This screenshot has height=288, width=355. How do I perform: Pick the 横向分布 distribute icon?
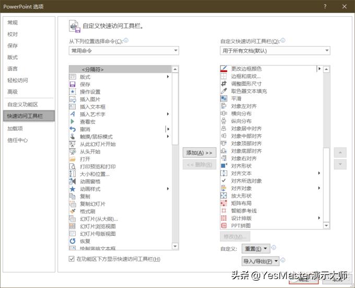(223, 113)
